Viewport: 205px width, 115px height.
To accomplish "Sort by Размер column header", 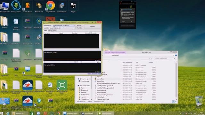I will point(151,62).
